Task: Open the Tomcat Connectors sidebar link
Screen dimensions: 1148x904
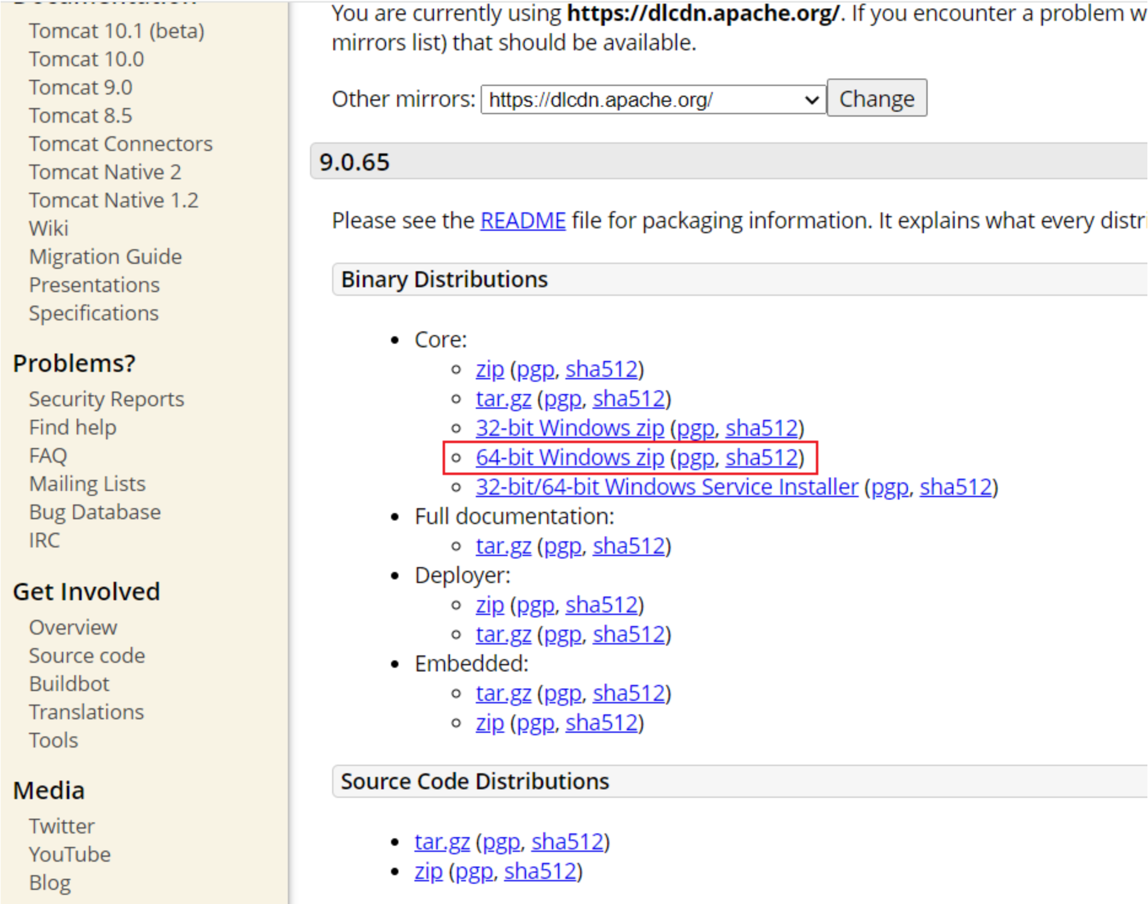Action: coord(121,144)
